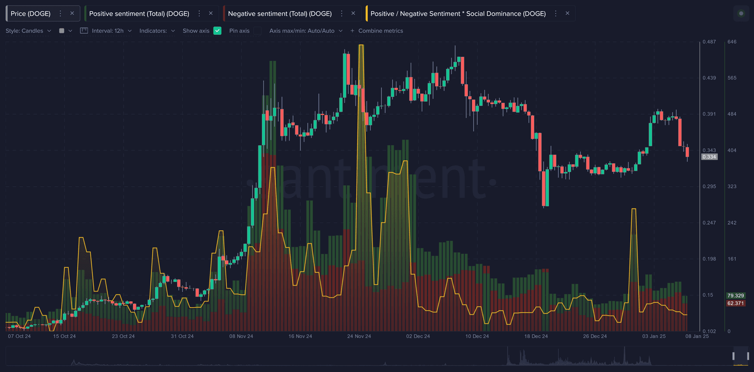This screenshot has width=754, height=372.
Task: Open Social Dominance metric three-dot menu
Action: [x=555, y=14]
